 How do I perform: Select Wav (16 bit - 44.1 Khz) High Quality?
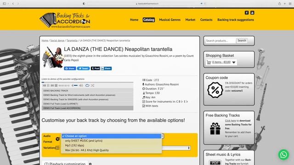[111, 150]
